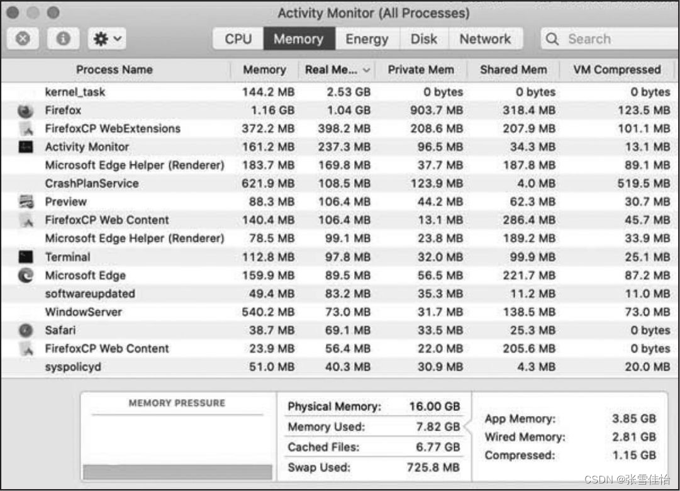Open the gear action dropdown menu
680x491 pixels.
point(107,38)
